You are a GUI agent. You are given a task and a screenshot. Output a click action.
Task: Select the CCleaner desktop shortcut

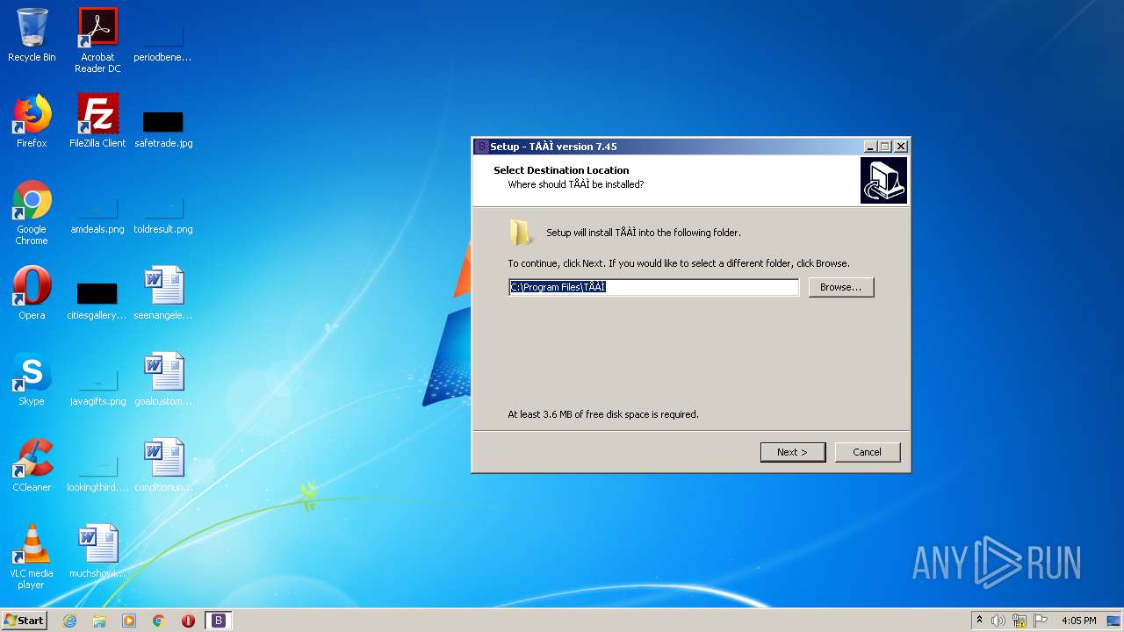point(32,465)
